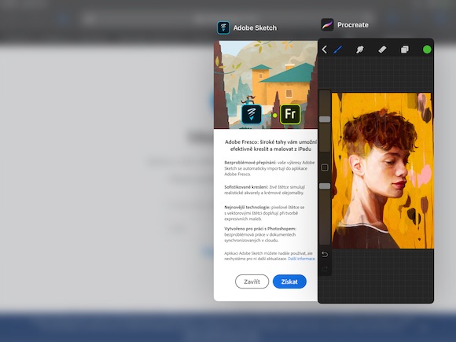Tap the square modify button in Procreate's sidebar
456x342 pixels.
[x=325, y=167]
